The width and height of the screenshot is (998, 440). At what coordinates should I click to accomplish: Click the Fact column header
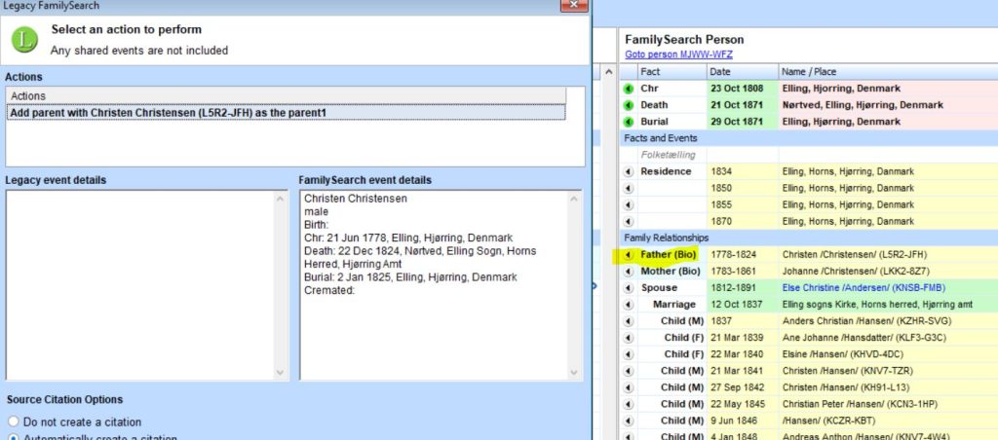672,72
